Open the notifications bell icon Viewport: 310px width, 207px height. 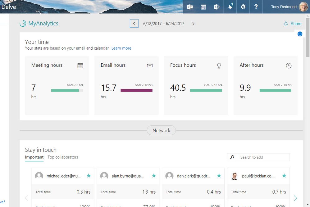[x=230, y=7]
